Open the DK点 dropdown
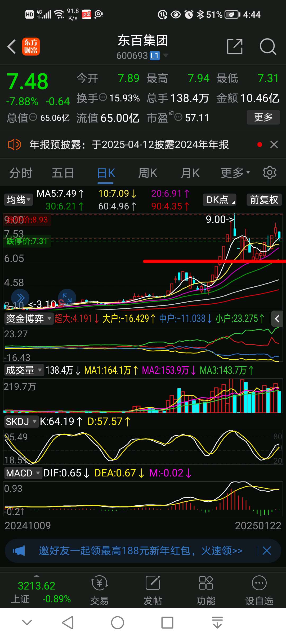Screen dimensions: 286x637 tap(220, 200)
